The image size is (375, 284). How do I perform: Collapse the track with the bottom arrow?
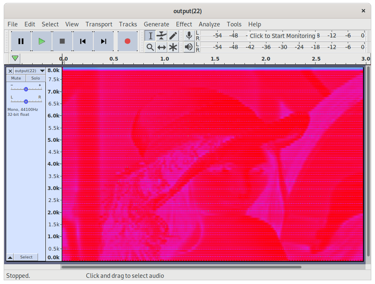pyautogui.click(x=10, y=257)
